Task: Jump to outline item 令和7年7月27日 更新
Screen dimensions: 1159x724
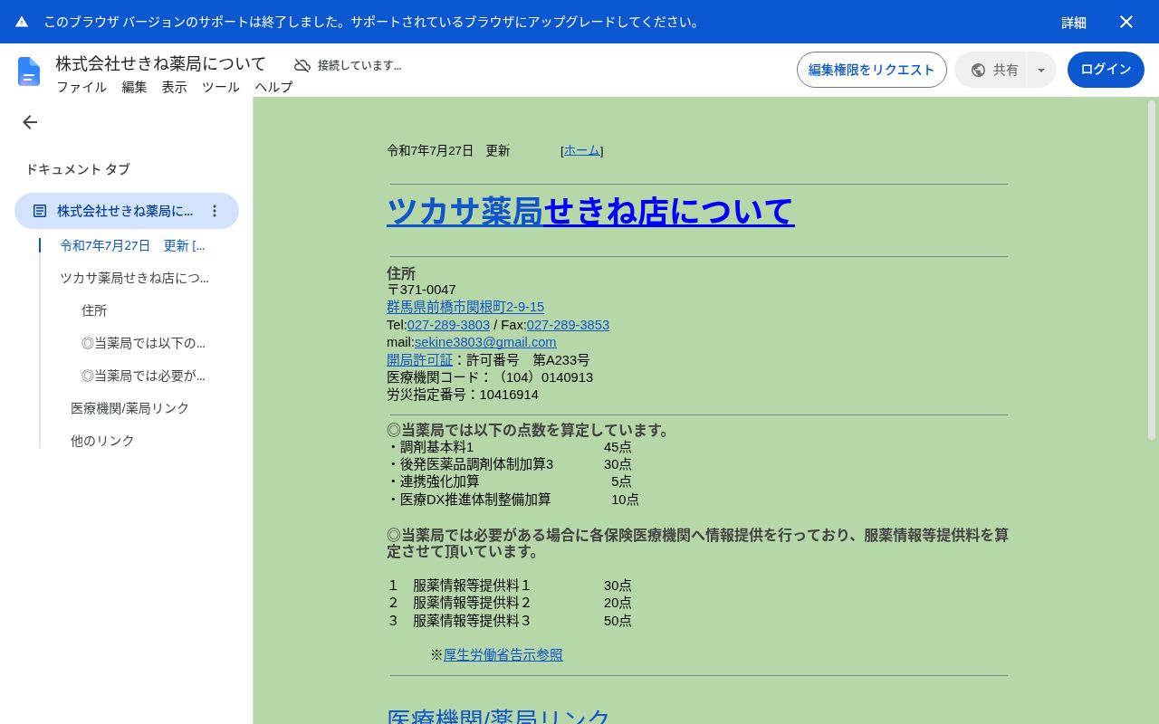Action: [x=133, y=245]
